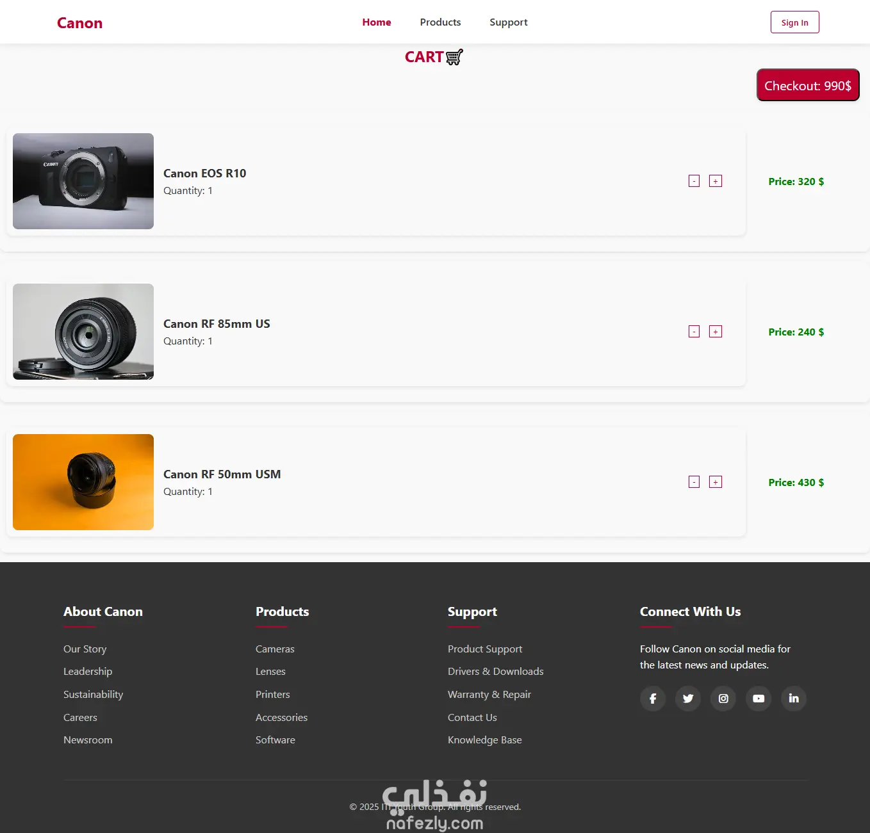This screenshot has width=870, height=833.
Task: Decrease quantity of Canon RF 50mm USM
Action: point(694,482)
